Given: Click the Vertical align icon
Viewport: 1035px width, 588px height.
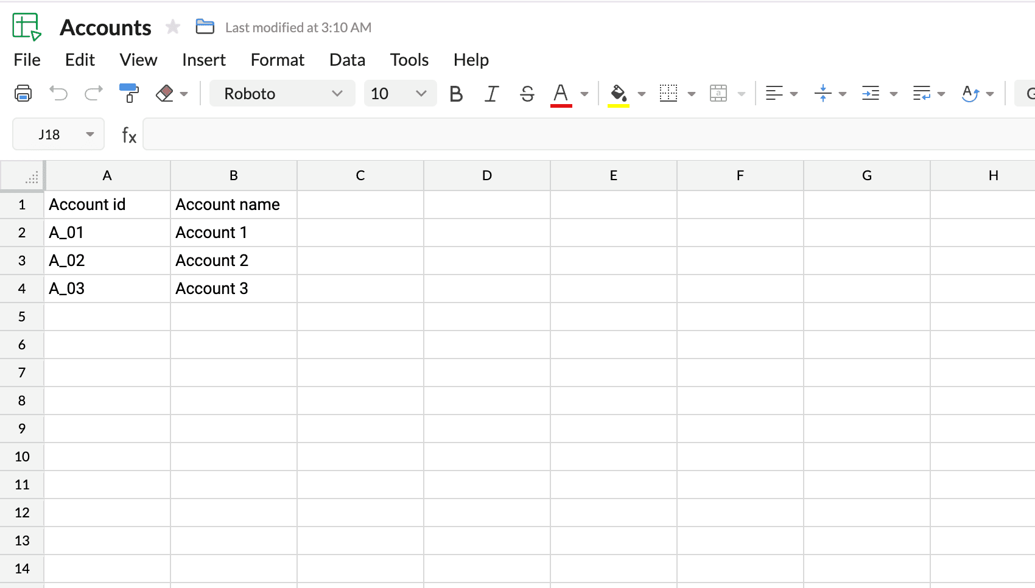Looking at the screenshot, I should tap(823, 94).
